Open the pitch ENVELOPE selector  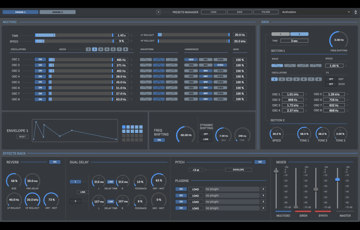pos(238,170)
